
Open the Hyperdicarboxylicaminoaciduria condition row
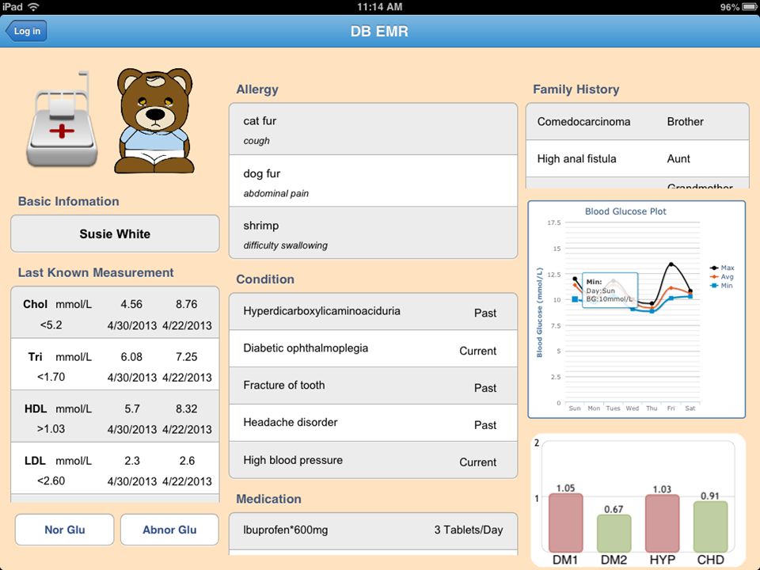click(373, 312)
